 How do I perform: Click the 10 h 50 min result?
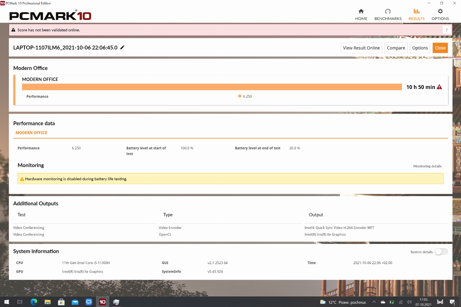coord(421,87)
